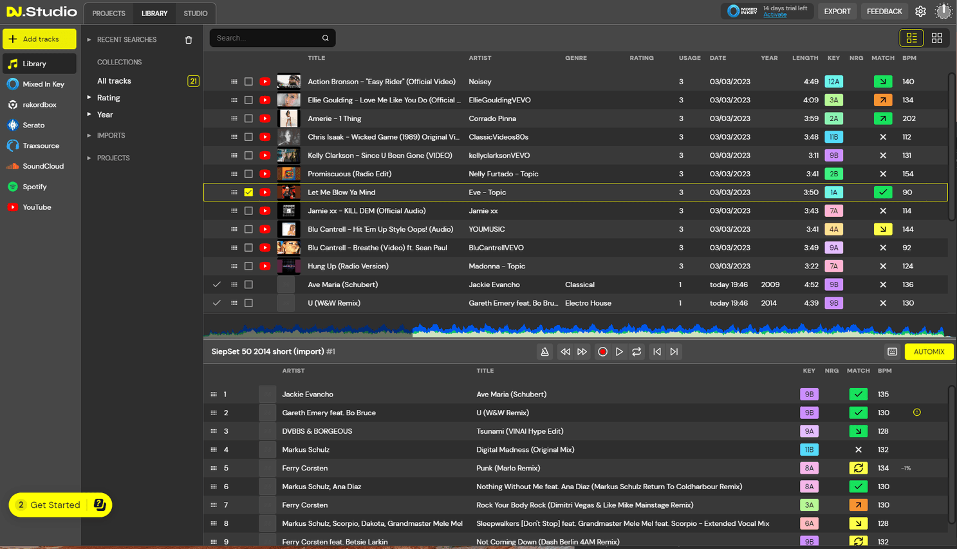This screenshot has height=549, width=957.
Task: Expand the Rating collection
Action: click(x=89, y=98)
